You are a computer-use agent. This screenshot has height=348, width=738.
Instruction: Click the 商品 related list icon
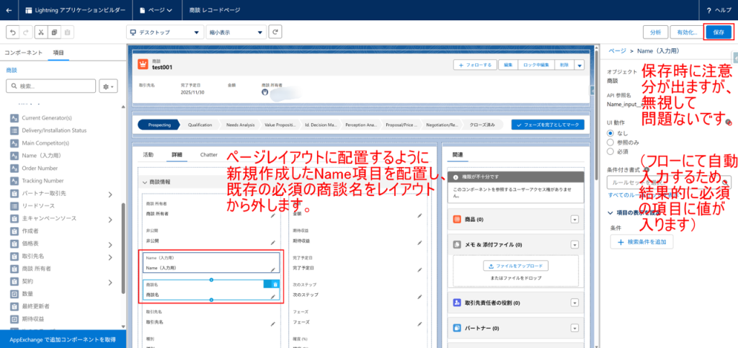[456, 220]
